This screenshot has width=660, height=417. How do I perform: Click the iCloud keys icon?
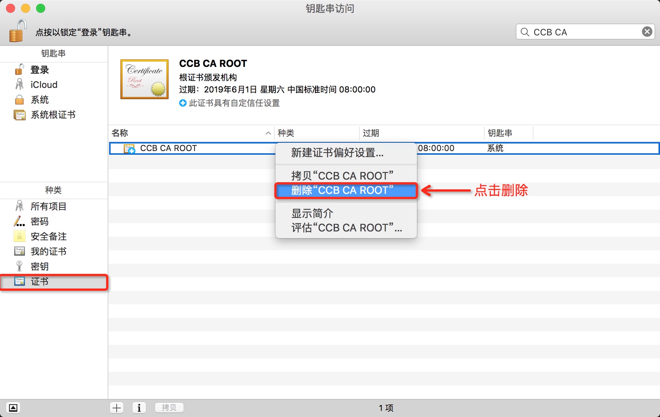pos(19,85)
